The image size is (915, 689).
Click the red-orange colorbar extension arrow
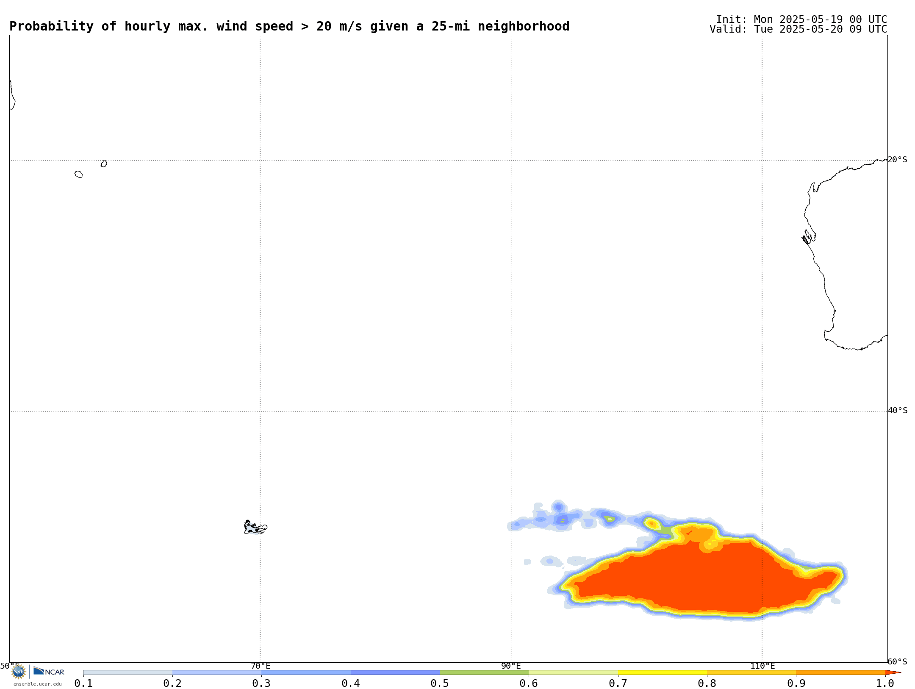pos(892,672)
